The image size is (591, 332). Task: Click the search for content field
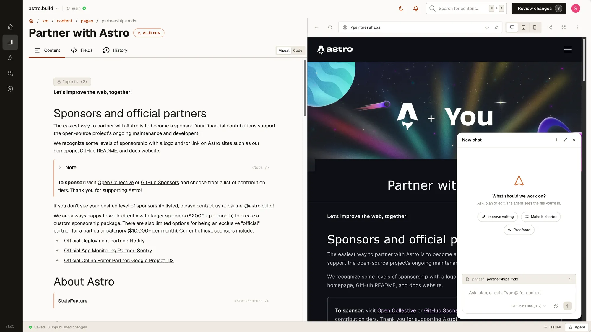(466, 9)
